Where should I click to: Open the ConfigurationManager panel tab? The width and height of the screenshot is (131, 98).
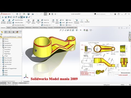point(10,32)
